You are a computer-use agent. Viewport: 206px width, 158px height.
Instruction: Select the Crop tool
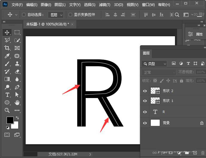coord(7,48)
